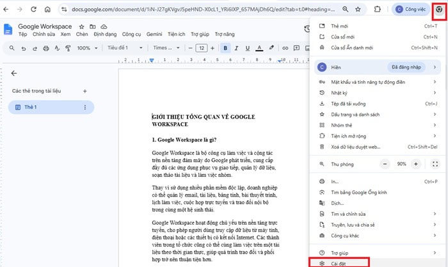Expand the Nhóm thẻ submenu
Screen dimensions: 448x267
point(378,125)
